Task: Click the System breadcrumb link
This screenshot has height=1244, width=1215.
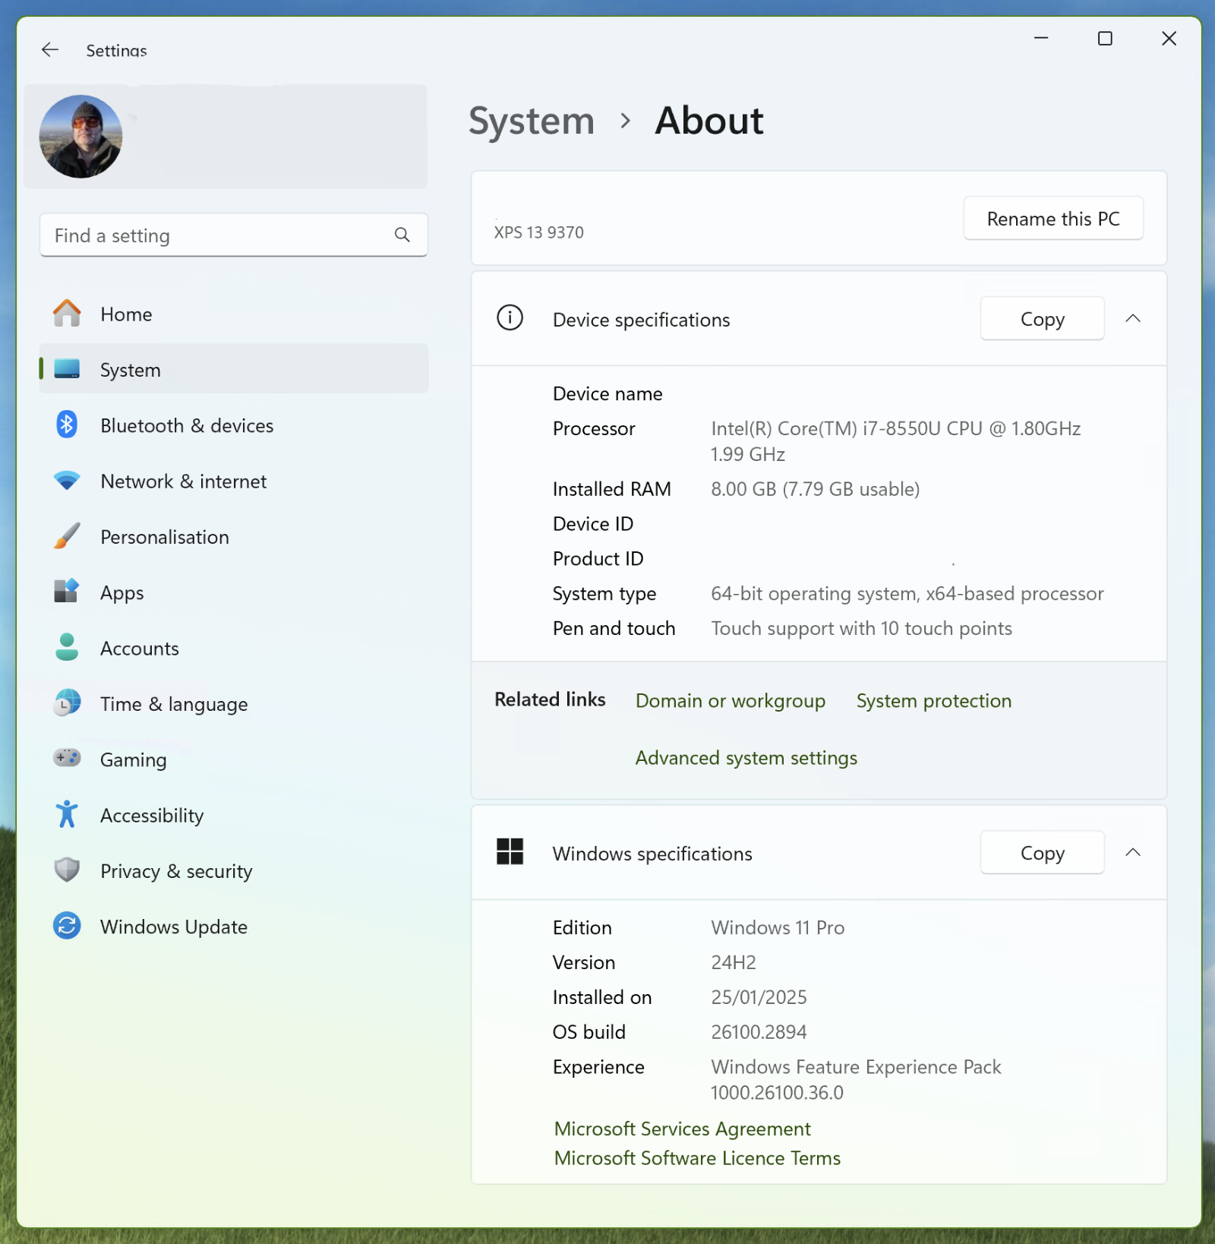Action: [x=532, y=121]
